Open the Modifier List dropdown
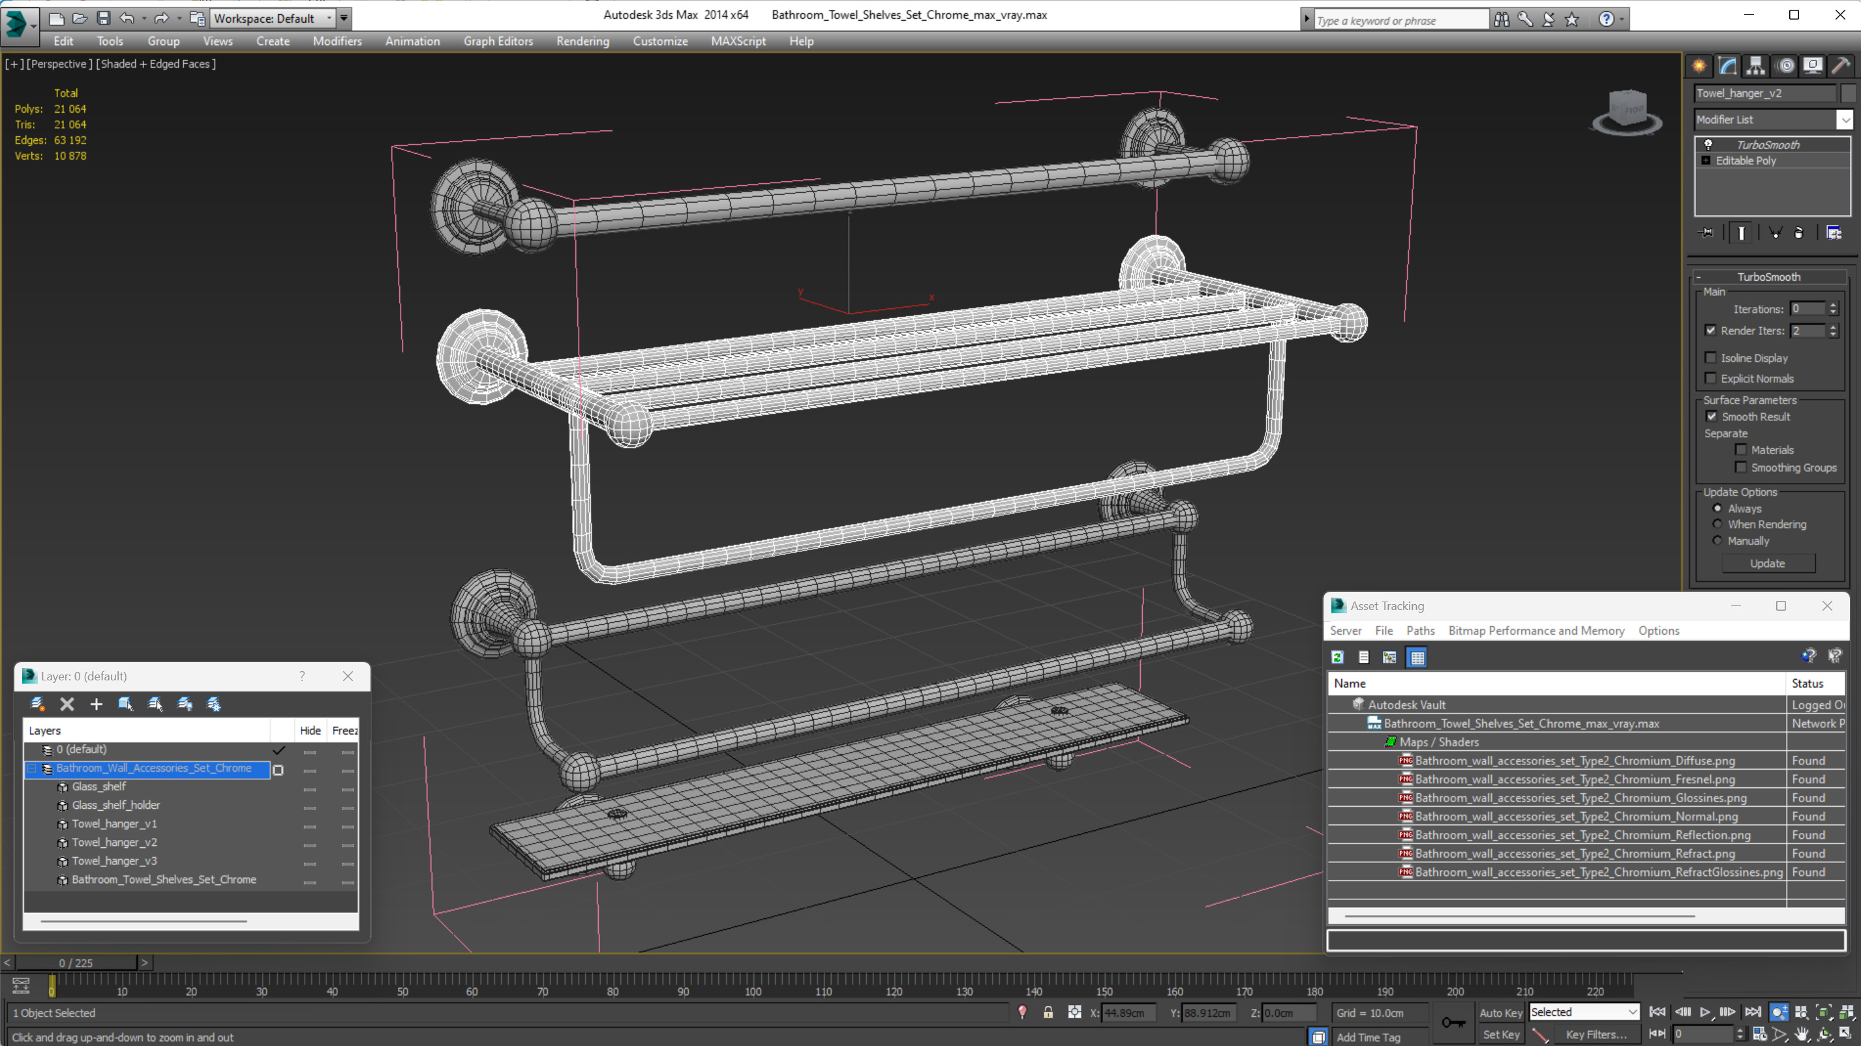Image resolution: width=1861 pixels, height=1046 pixels. click(x=1846, y=120)
